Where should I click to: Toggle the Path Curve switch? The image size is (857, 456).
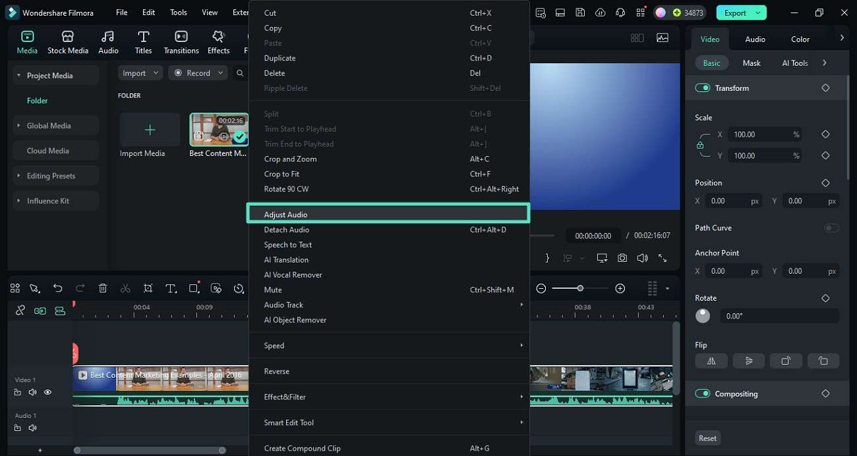tap(831, 228)
